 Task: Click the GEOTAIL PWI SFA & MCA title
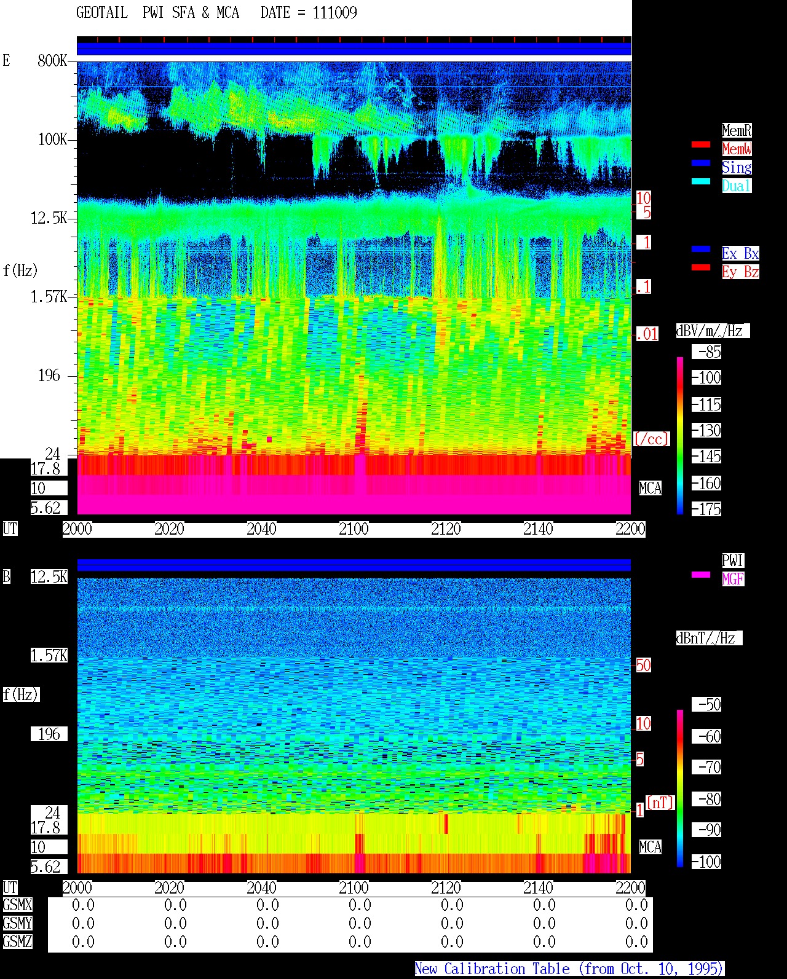(157, 13)
